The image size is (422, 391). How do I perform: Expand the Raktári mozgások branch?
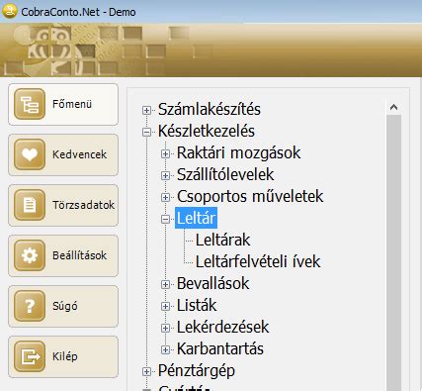coord(165,153)
